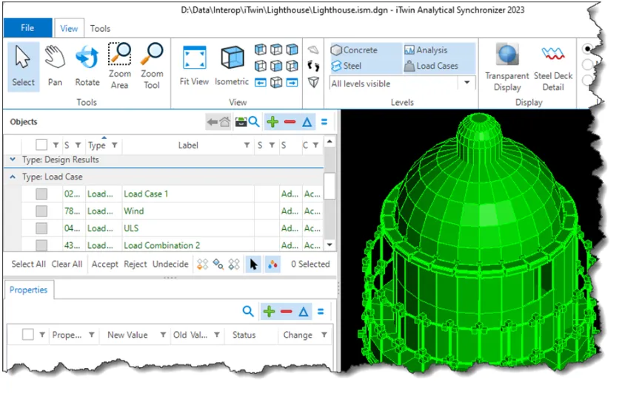Expand the Type: Design Results group
Image resolution: width=622 pixels, height=396 pixels.
[13, 160]
